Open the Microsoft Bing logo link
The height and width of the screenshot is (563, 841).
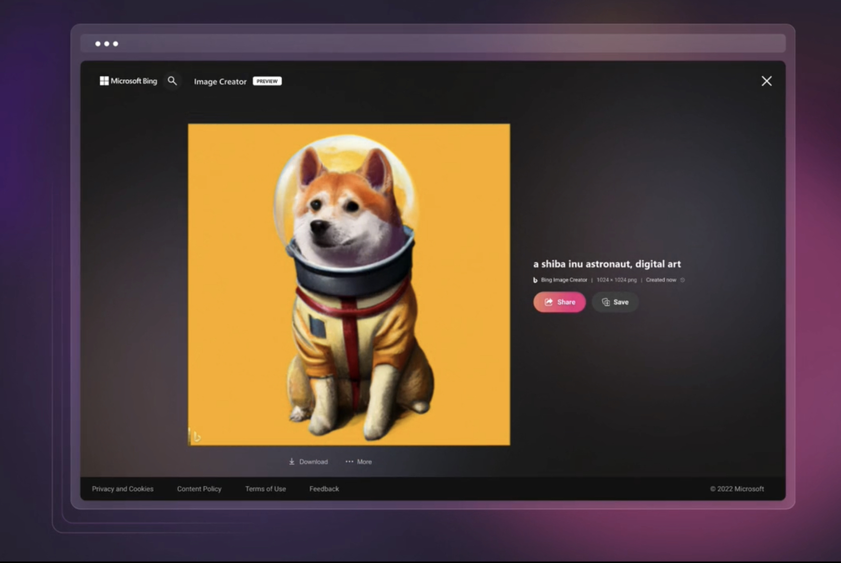[x=128, y=81]
